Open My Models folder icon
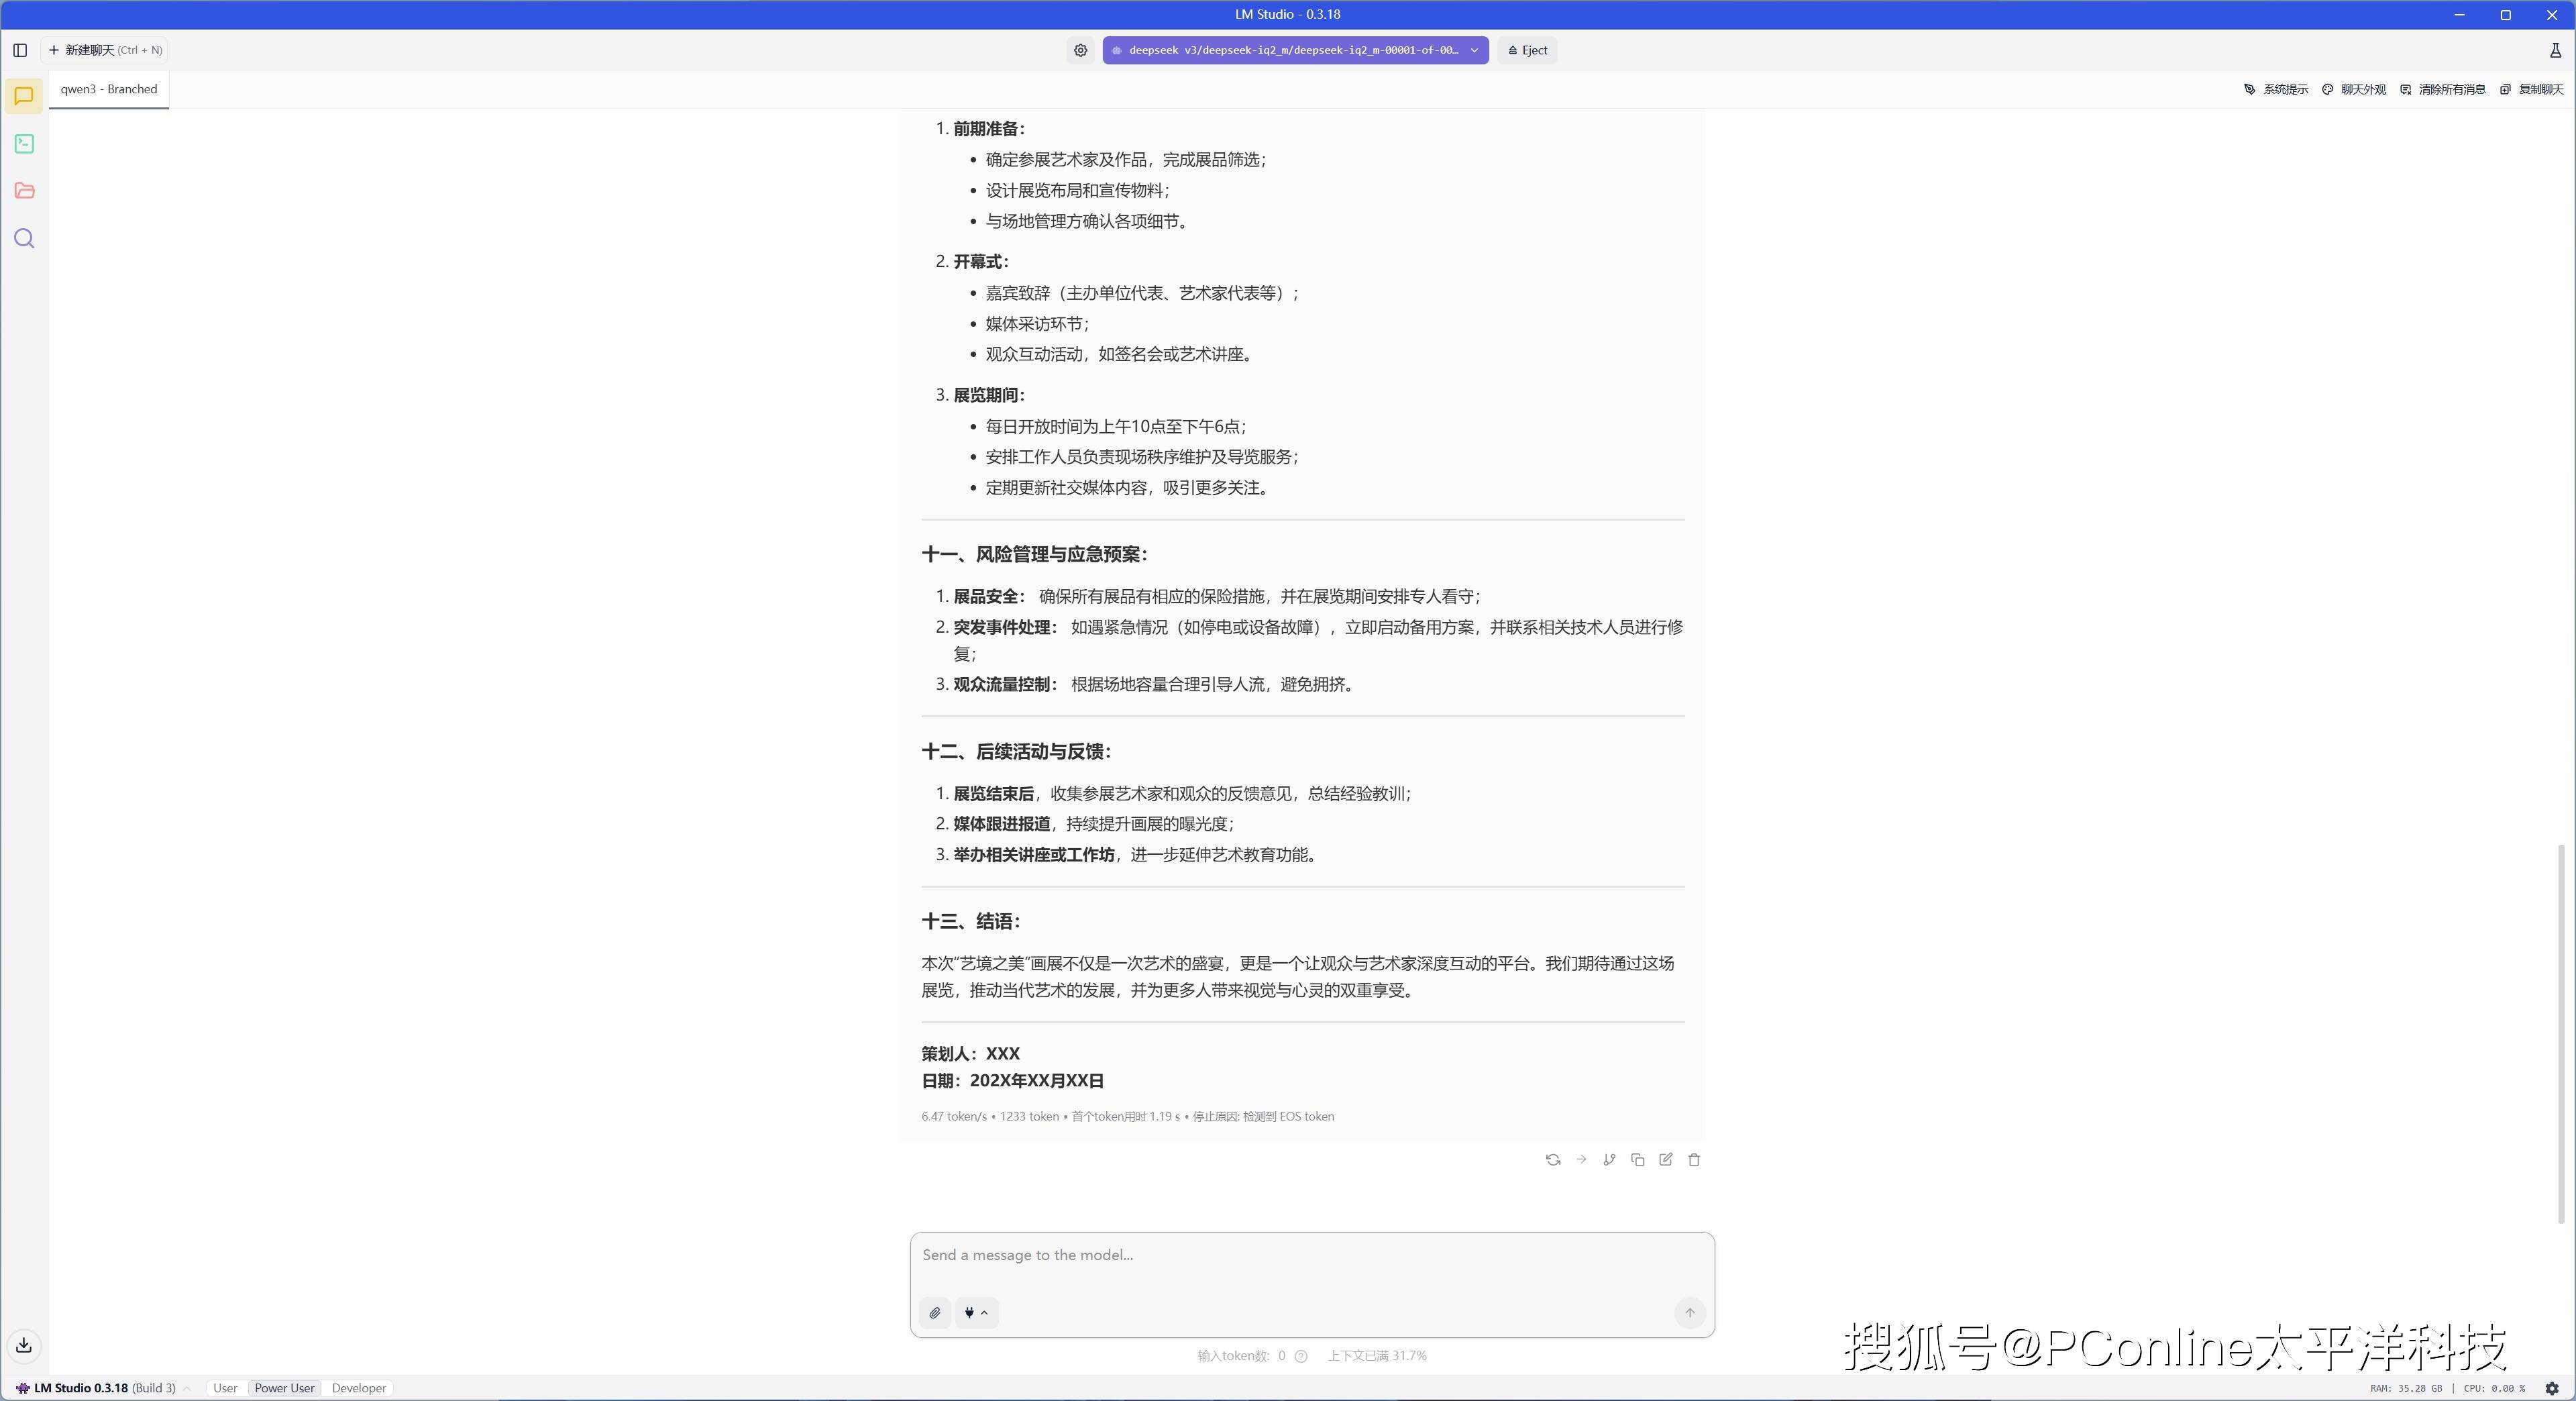The width and height of the screenshot is (2576, 1401). tap(24, 191)
